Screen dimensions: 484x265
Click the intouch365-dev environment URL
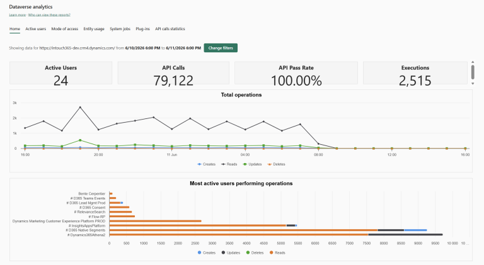77,48
